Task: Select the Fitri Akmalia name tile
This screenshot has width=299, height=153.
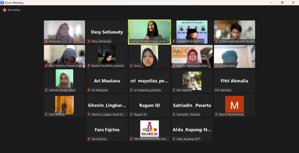Action: pos(234,81)
